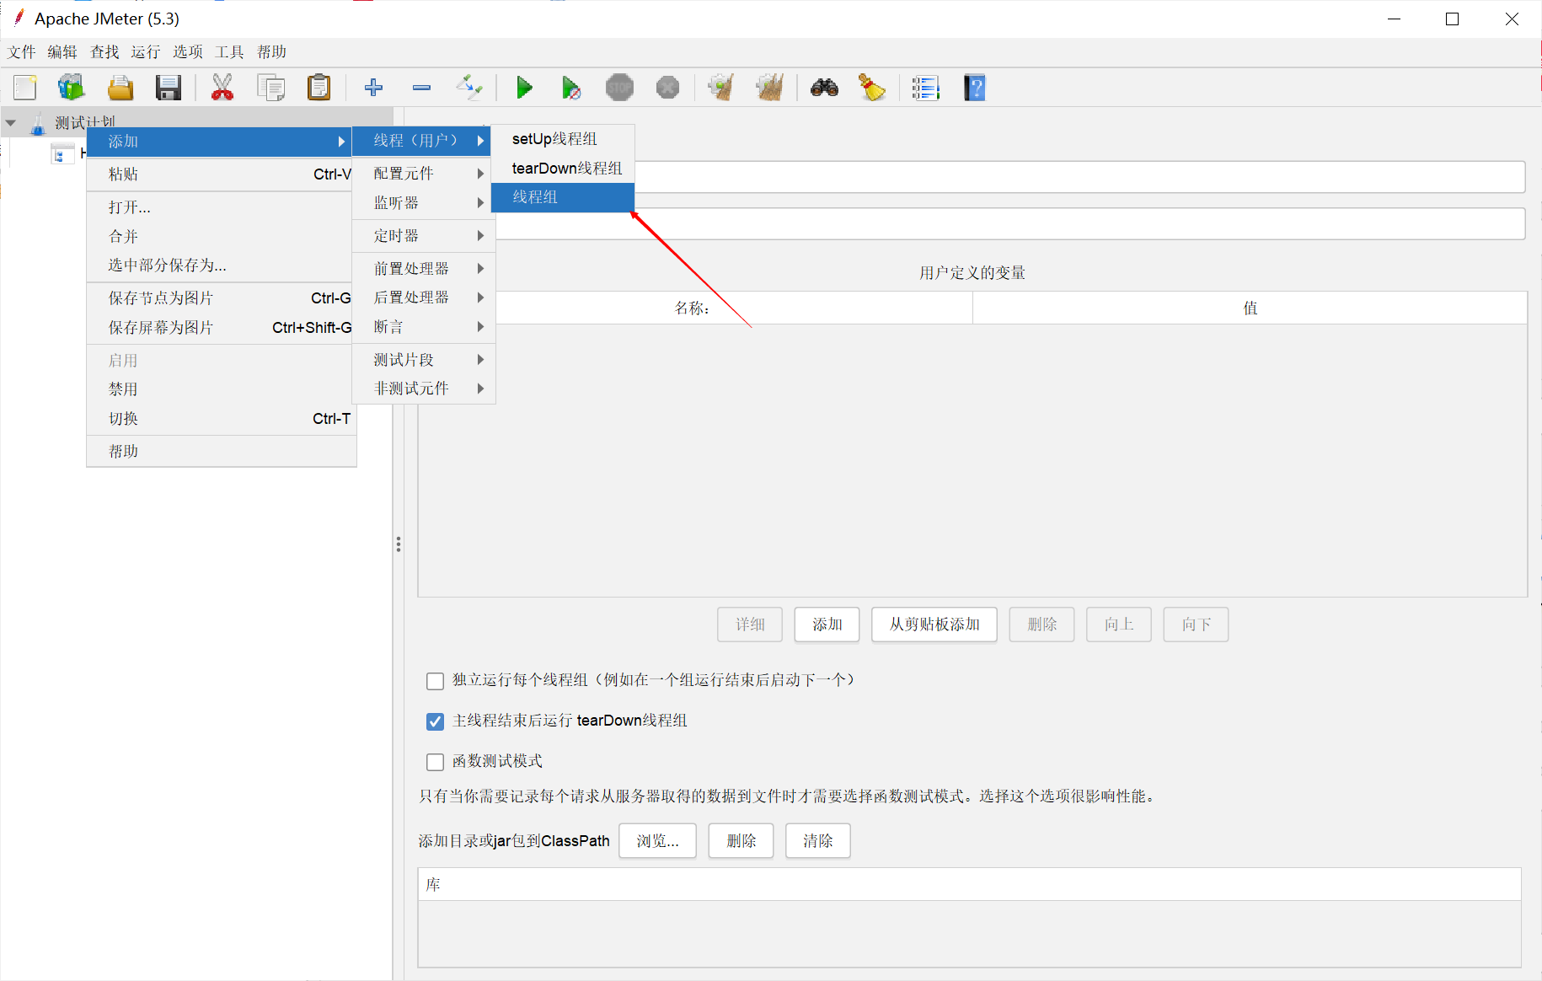Expand the 监听器 submenu
The image size is (1542, 981).
click(x=423, y=203)
